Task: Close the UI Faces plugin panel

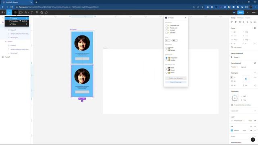Action: coord(185,18)
